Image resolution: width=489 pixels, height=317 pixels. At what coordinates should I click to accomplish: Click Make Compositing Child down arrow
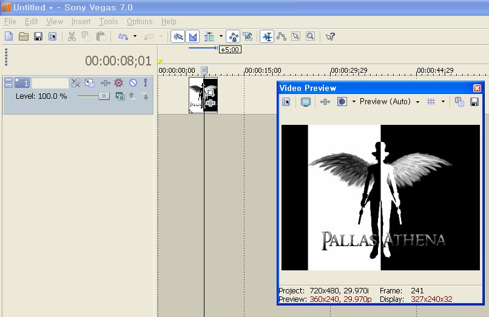[x=146, y=96]
